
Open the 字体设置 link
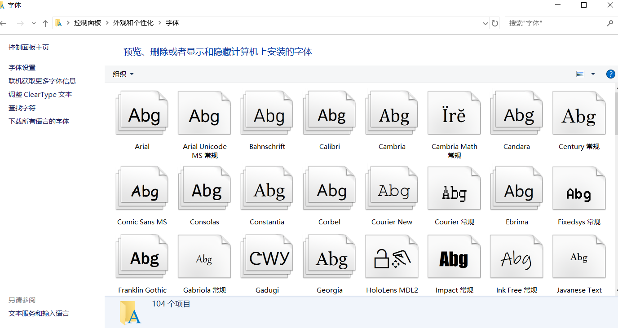click(22, 68)
